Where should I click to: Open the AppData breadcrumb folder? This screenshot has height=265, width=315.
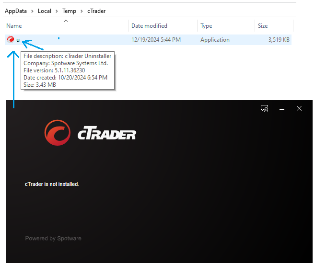pos(16,11)
